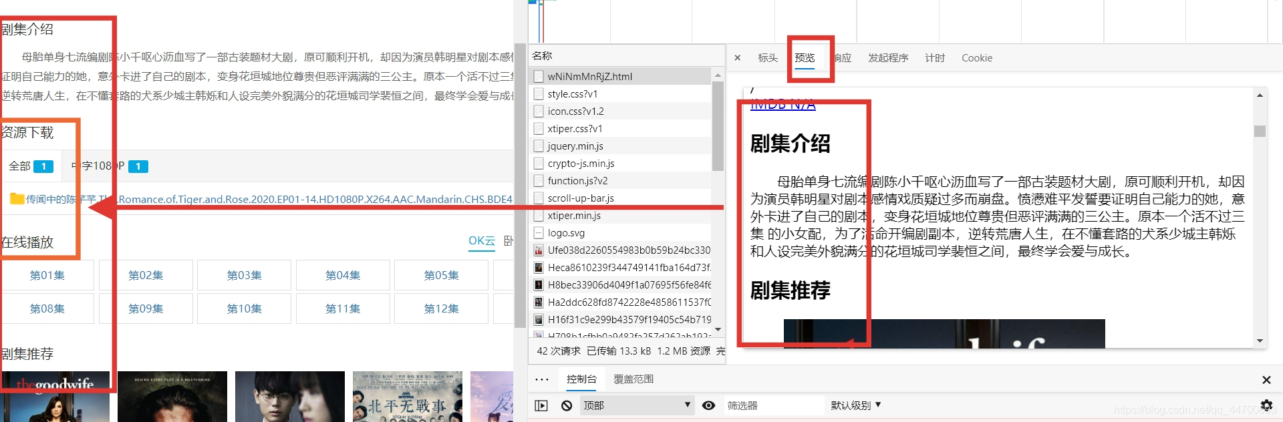Select the Coverage (覆盖范围) drawer tab
The width and height of the screenshot is (1283, 422).
pos(633,379)
